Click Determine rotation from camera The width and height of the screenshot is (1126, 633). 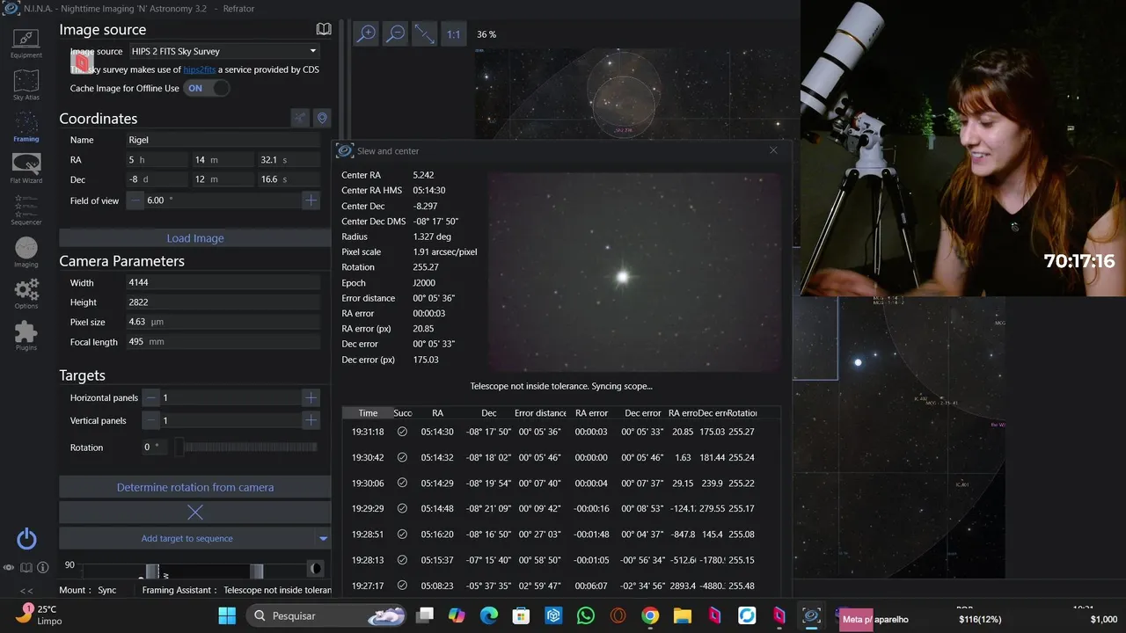[195, 487]
